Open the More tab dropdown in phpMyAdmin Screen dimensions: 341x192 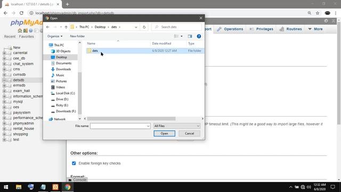[x=315, y=29]
